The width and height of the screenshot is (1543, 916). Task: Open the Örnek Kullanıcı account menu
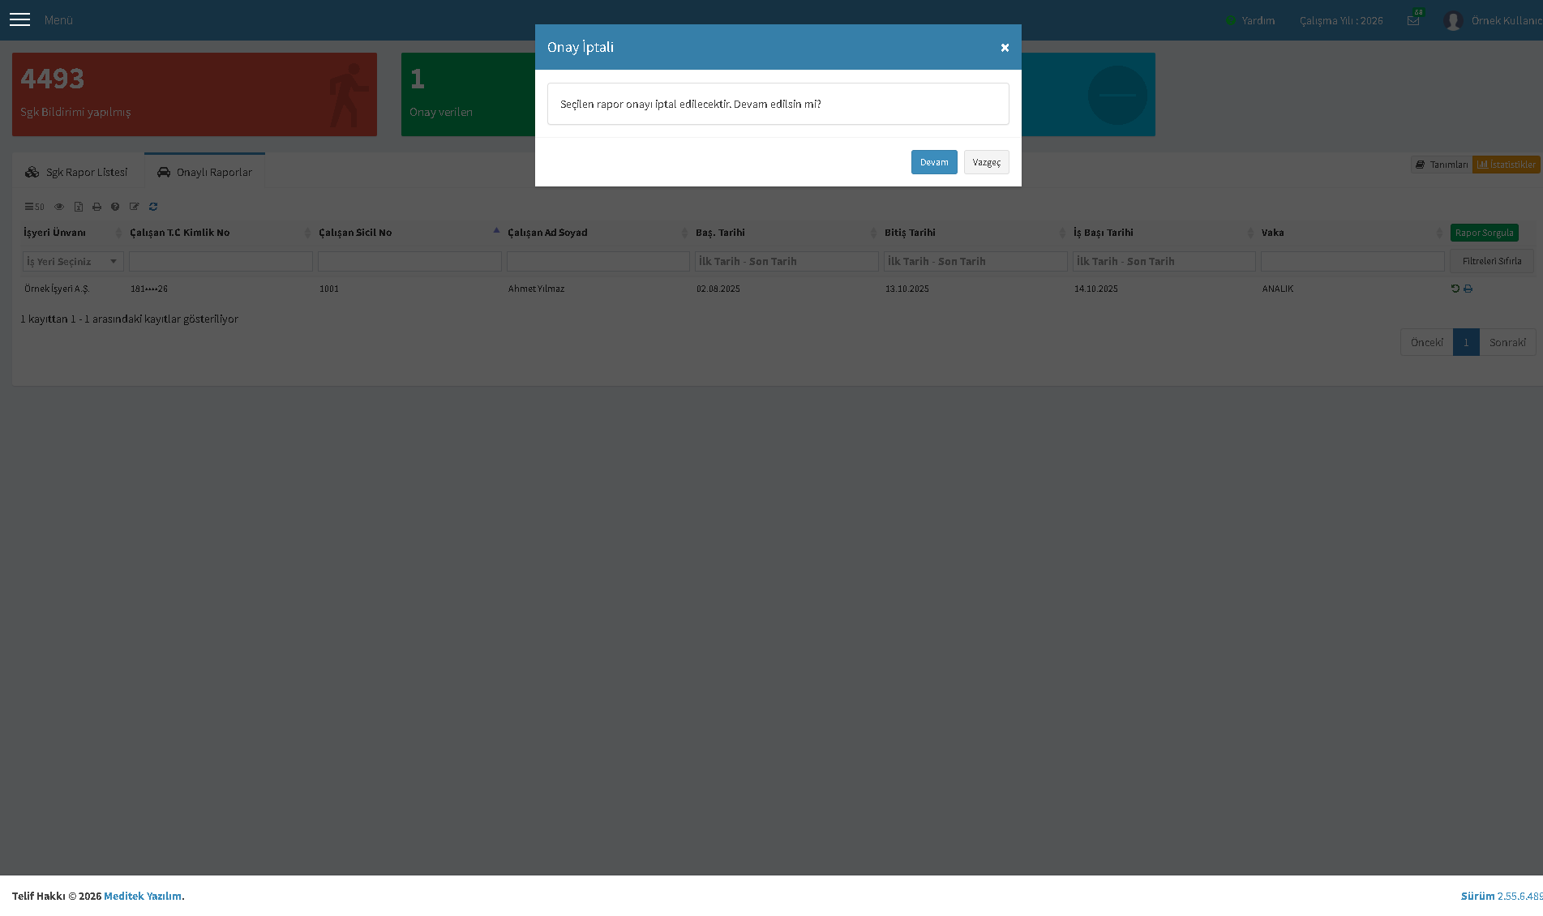1506,20
